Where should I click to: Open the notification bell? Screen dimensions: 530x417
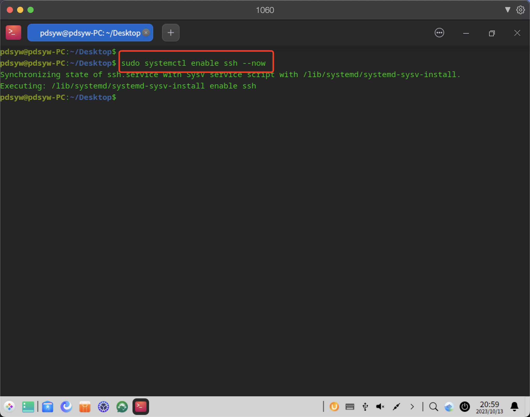click(514, 407)
